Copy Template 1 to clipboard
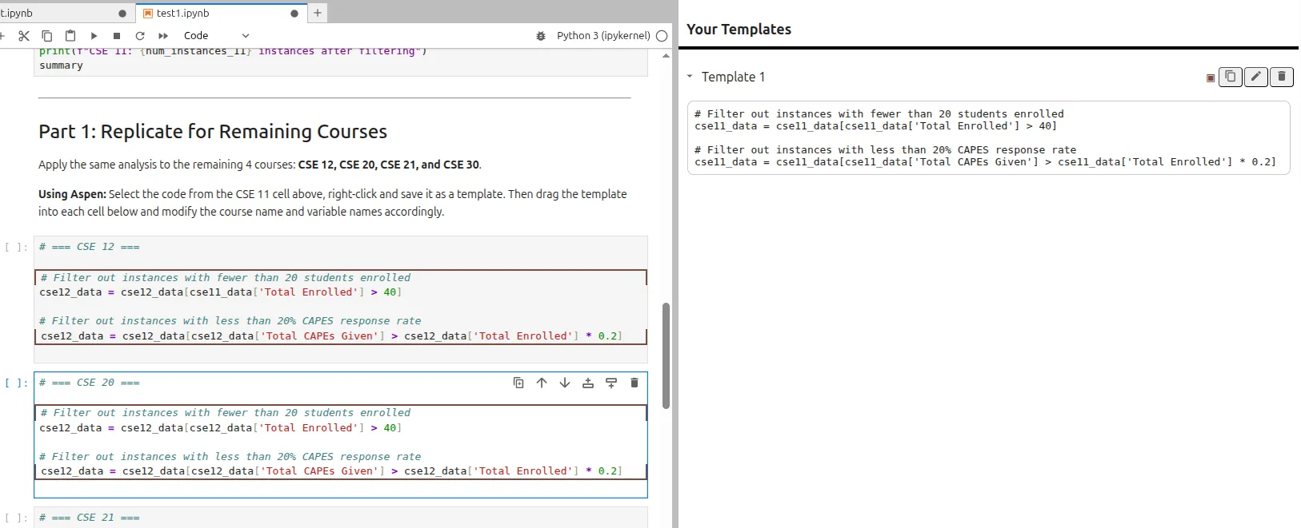Screen dimensions: 1301x528 point(1231,77)
